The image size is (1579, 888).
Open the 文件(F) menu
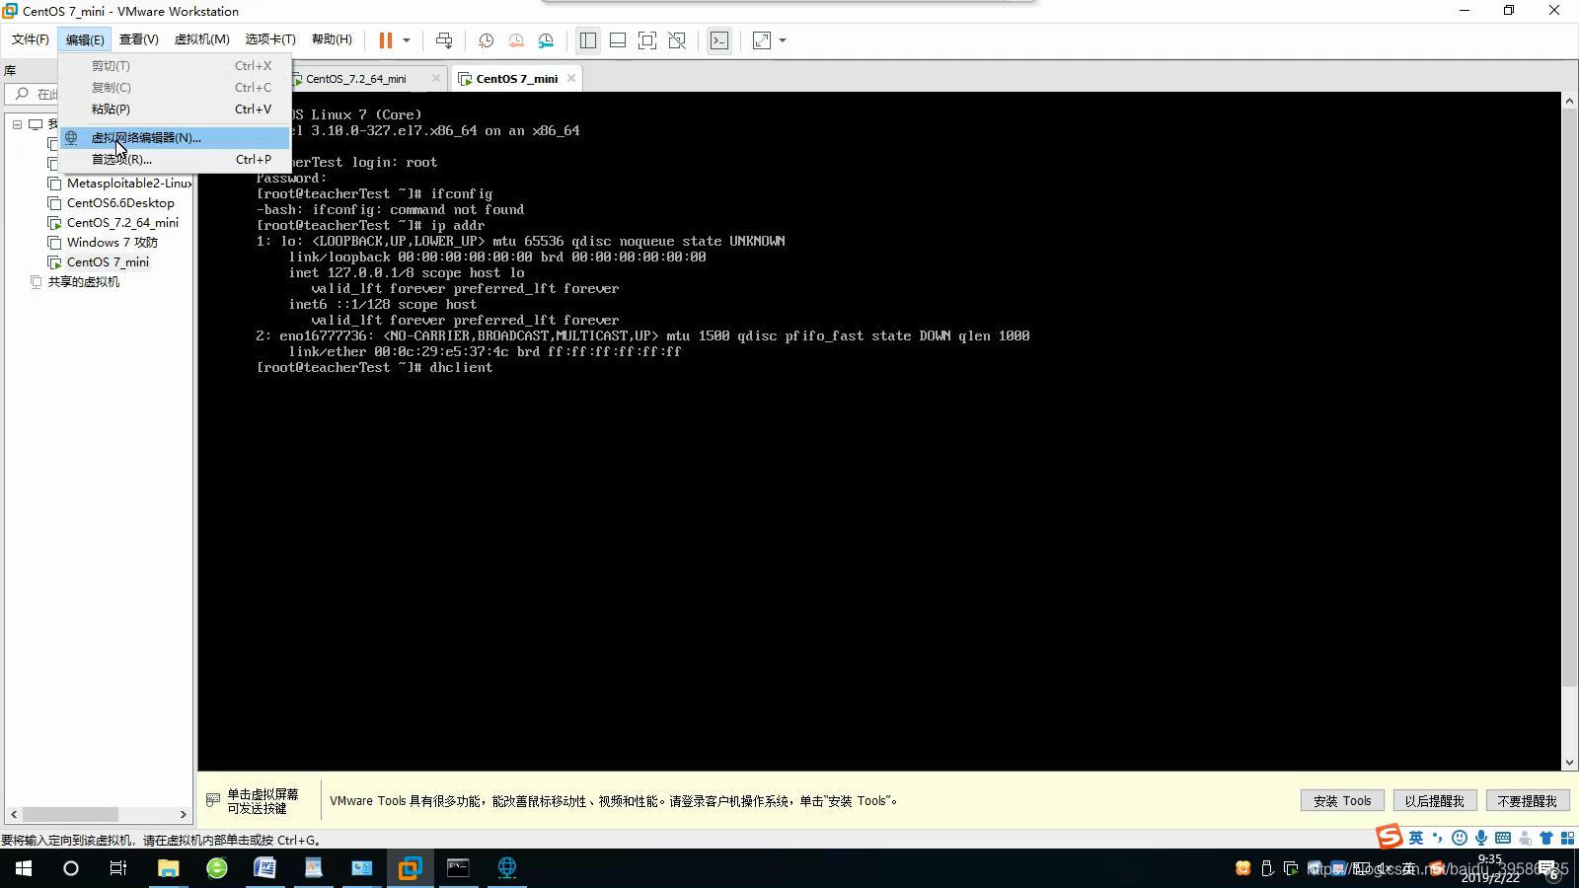[x=31, y=39]
